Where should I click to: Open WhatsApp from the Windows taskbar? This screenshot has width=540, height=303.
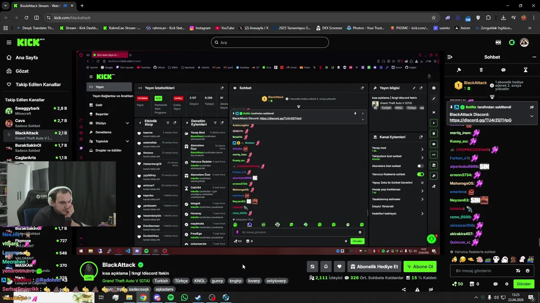[184, 298]
